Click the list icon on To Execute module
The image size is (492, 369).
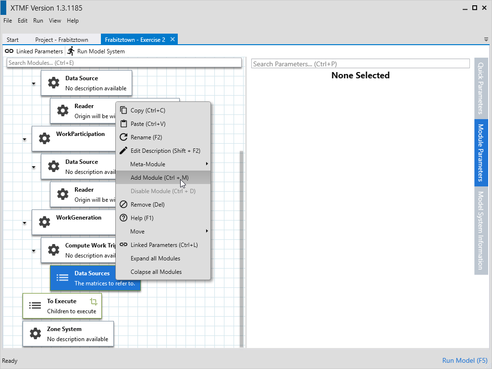click(x=35, y=306)
